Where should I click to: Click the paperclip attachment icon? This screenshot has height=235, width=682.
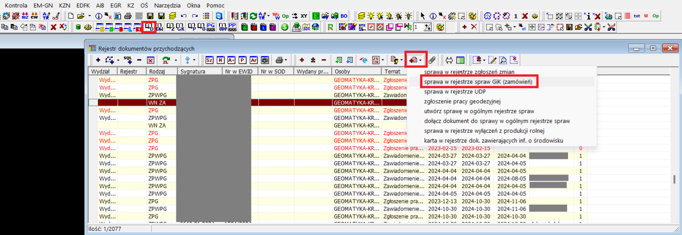click(432, 60)
